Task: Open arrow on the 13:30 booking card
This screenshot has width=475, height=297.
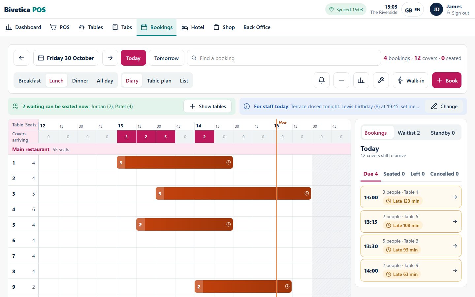Action: 455,246
